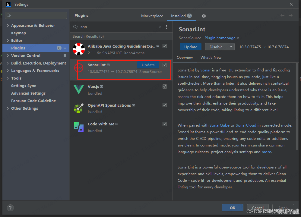Click the Plugins update count badge in sidebar
This screenshot has width=301, height=217.
click(59, 48)
